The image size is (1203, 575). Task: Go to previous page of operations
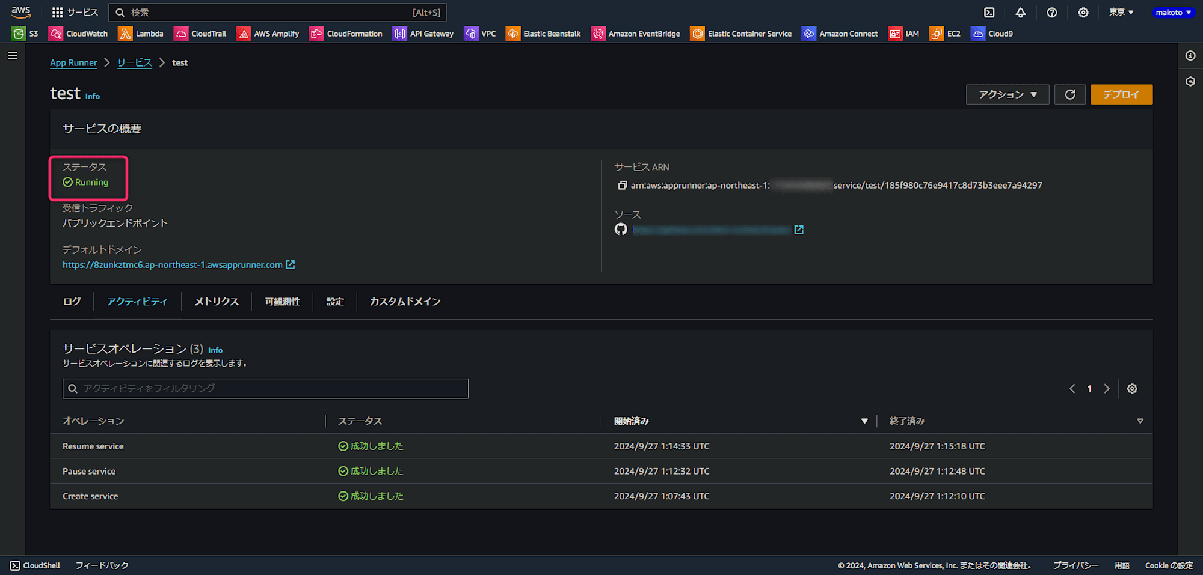pyautogui.click(x=1072, y=389)
